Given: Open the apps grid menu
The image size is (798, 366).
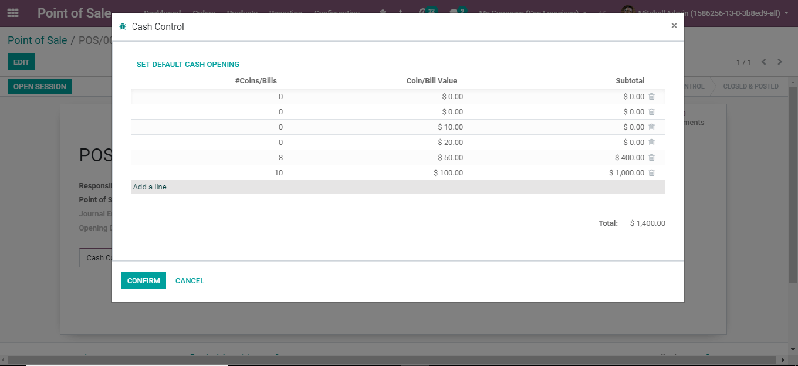Looking at the screenshot, I should tap(13, 13).
